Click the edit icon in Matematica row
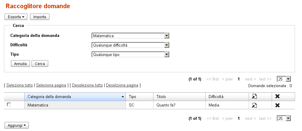Screen dimensions: 302x131 tap(254, 105)
